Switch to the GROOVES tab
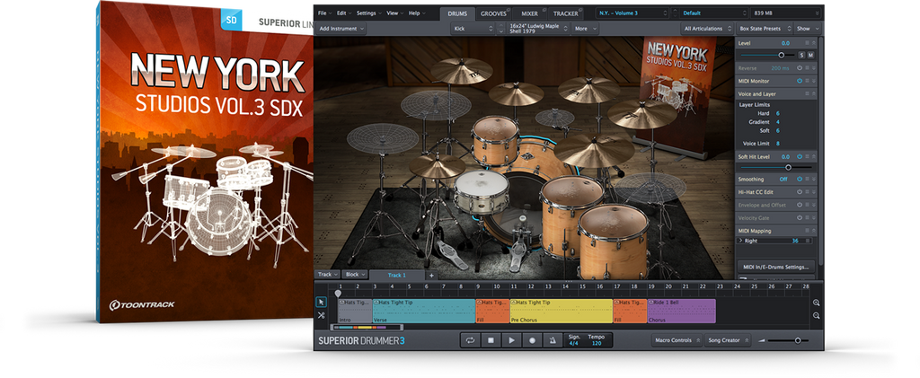Image resolution: width=920 pixels, height=378 pixels. click(x=492, y=13)
